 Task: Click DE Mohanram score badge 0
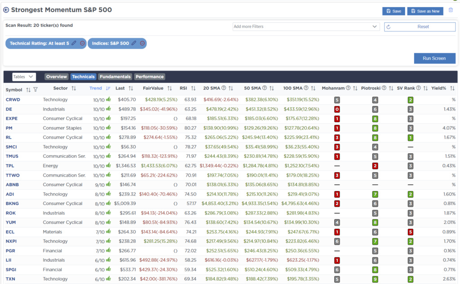[x=337, y=110]
